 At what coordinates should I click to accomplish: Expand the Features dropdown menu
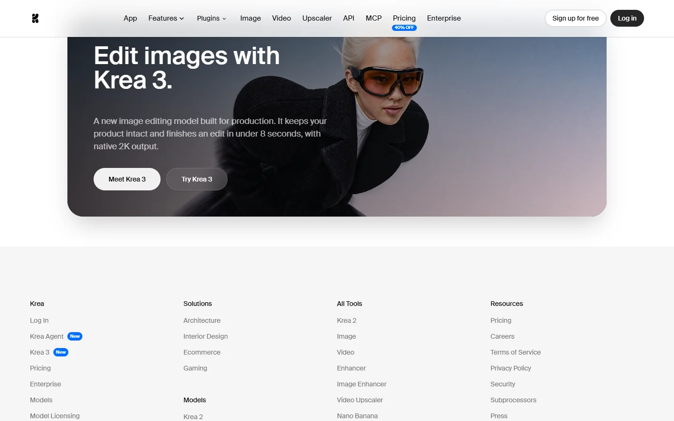[166, 18]
